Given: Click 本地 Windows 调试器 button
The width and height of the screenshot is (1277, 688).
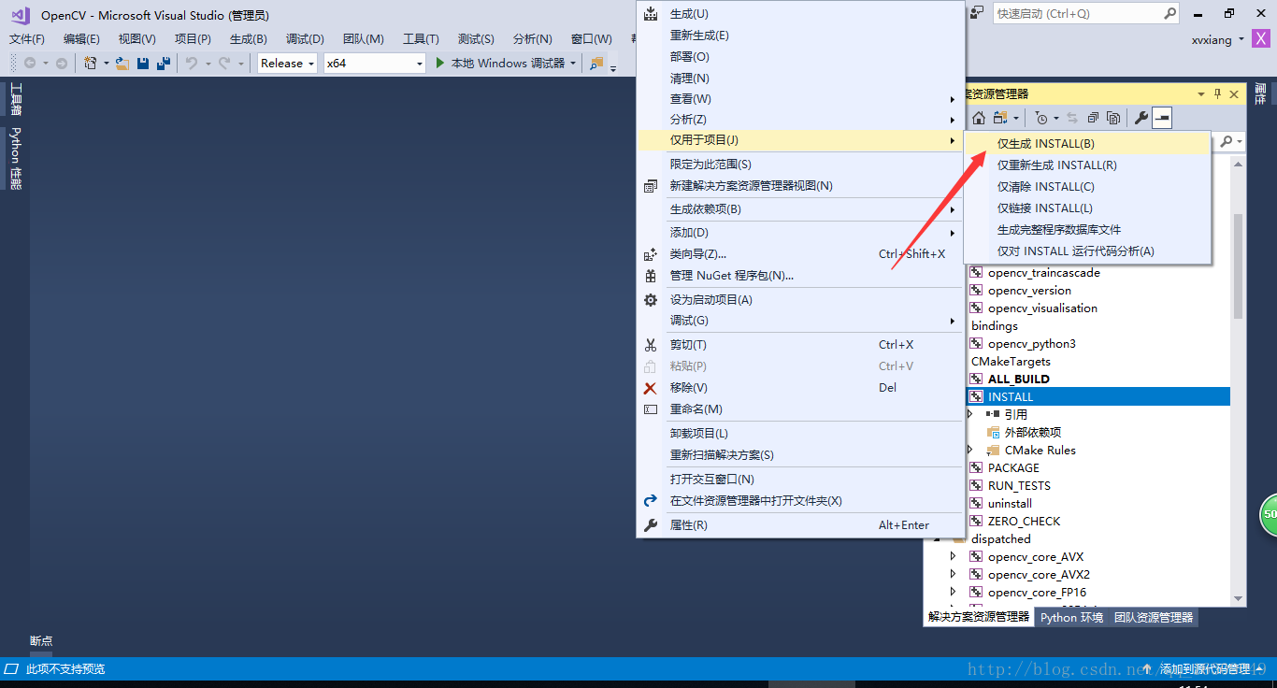Looking at the screenshot, I should click(508, 63).
